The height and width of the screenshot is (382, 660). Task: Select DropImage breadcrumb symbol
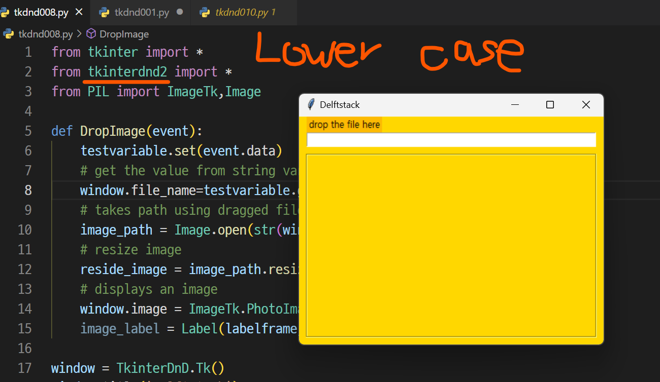click(124, 34)
